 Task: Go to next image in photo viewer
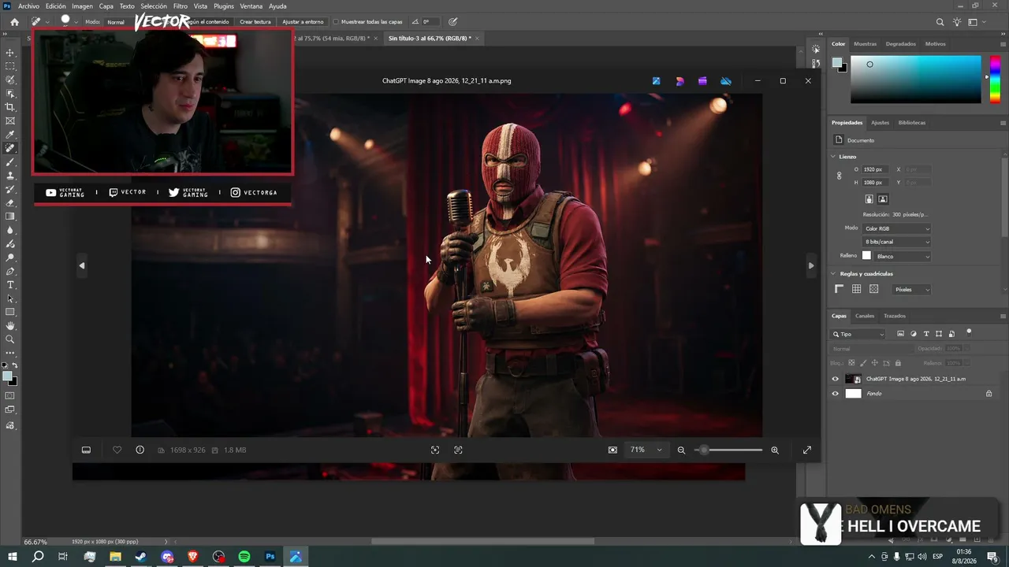click(811, 265)
